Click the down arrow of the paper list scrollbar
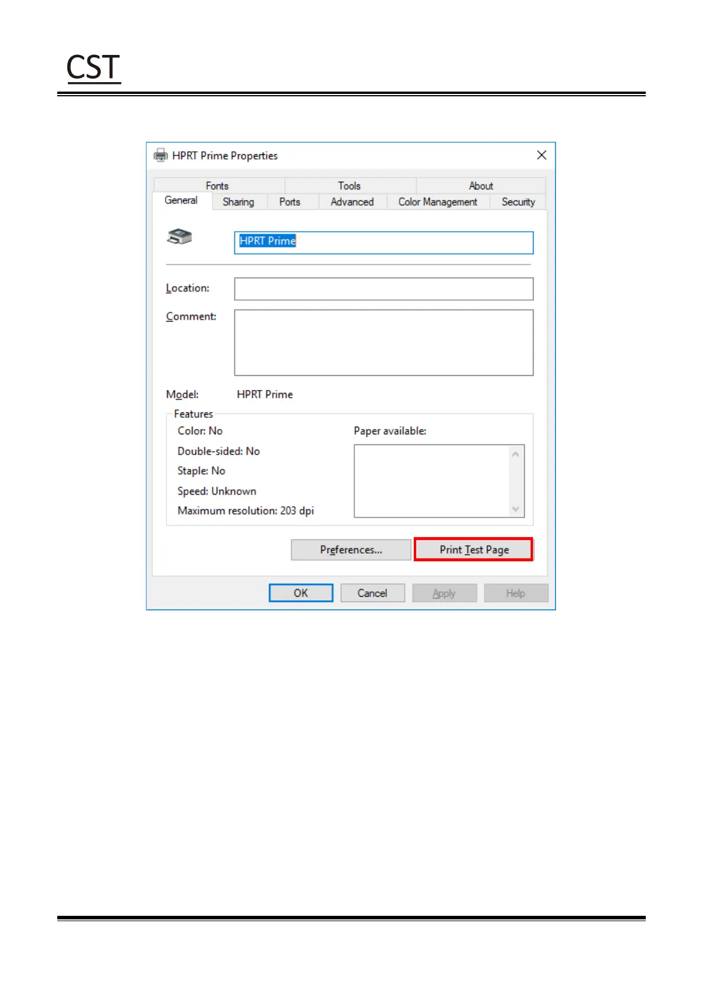The height and width of the screenshot is (995, 703). [515, 509]
